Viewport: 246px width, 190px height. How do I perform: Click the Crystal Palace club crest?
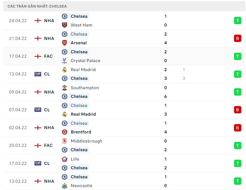click(x=65, y=61)
